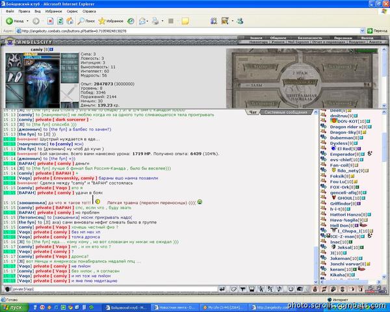Click the eraser clear-chat icon
The width and height of the screenshot is (390, 312).
tap(233, 289)
